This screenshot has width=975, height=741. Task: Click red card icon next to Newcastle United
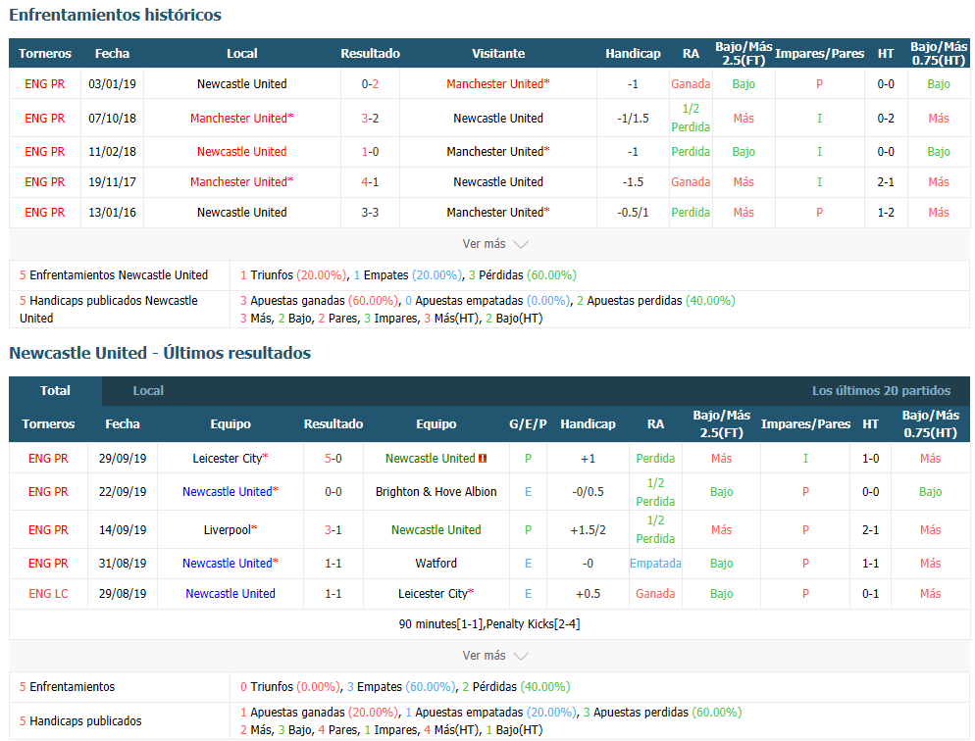pyautogui.click(x=483, y=459)
